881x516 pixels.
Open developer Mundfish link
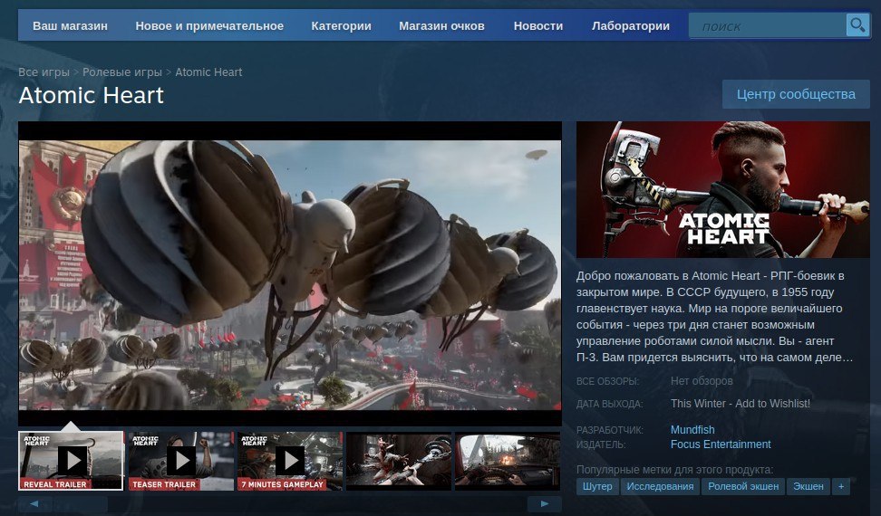pos(692,430)
